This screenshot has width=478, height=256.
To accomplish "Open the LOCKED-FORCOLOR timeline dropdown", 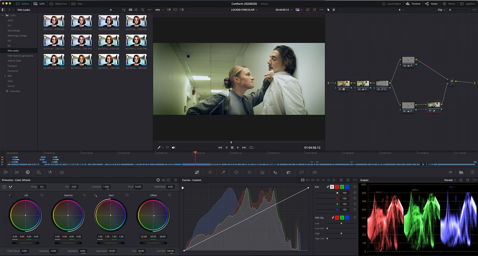I will pos(244,10).
